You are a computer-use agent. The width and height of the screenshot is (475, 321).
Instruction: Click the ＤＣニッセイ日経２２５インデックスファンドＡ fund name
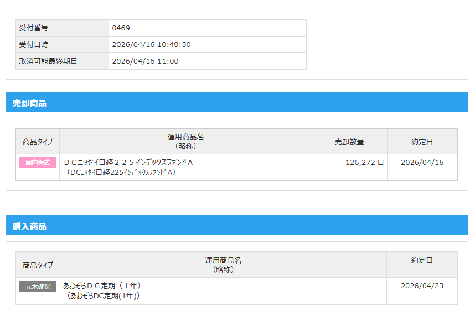128,163
